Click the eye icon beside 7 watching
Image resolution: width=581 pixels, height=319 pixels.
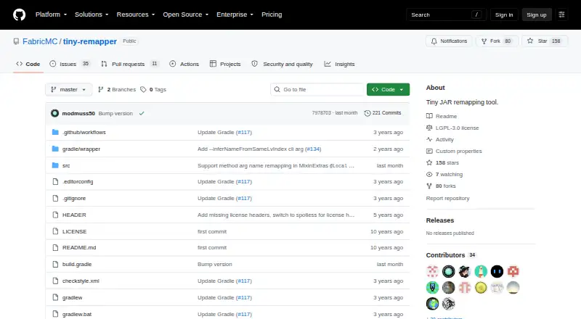[x=429, y=174]
